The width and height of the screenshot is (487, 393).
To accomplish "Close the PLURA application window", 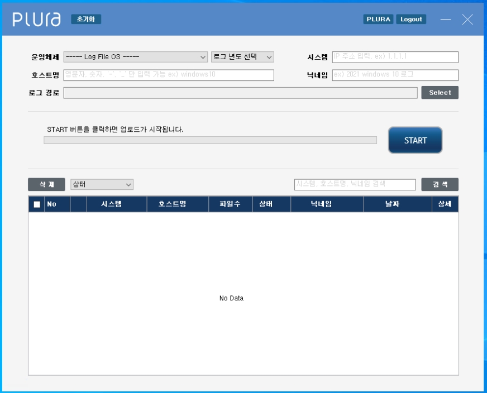I will click(467, 20).
